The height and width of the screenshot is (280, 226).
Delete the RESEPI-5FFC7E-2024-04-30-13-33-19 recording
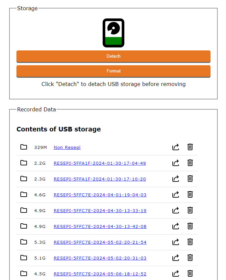pos(190,210)
